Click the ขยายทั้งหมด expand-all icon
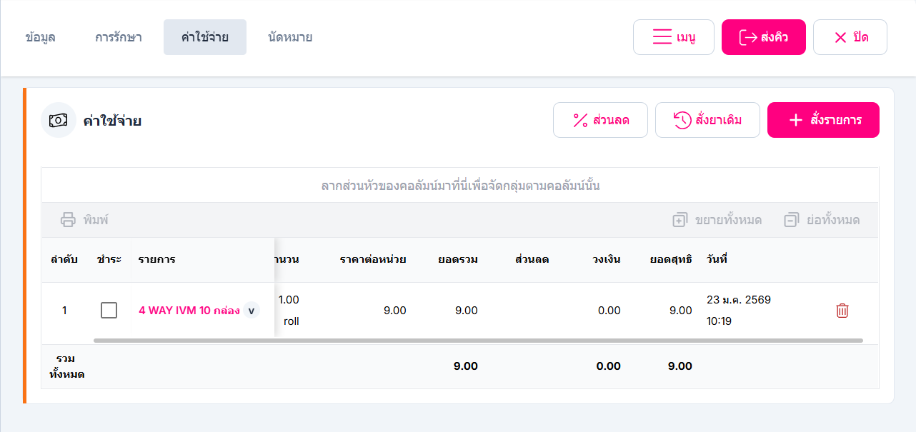Screen dimensions: 916x432 tap(679, 220)
